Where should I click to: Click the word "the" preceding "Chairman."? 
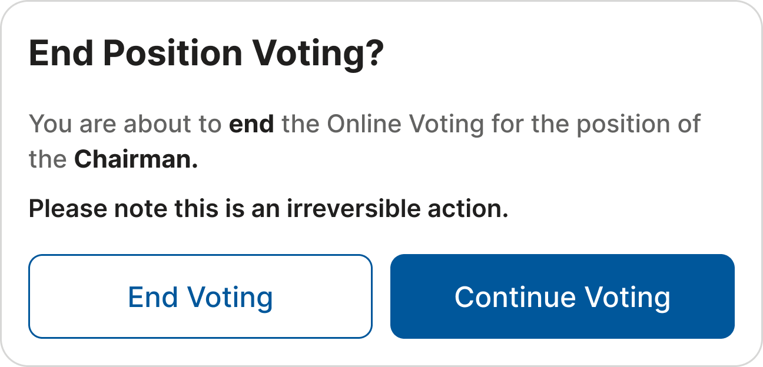(x=48, y=160)
